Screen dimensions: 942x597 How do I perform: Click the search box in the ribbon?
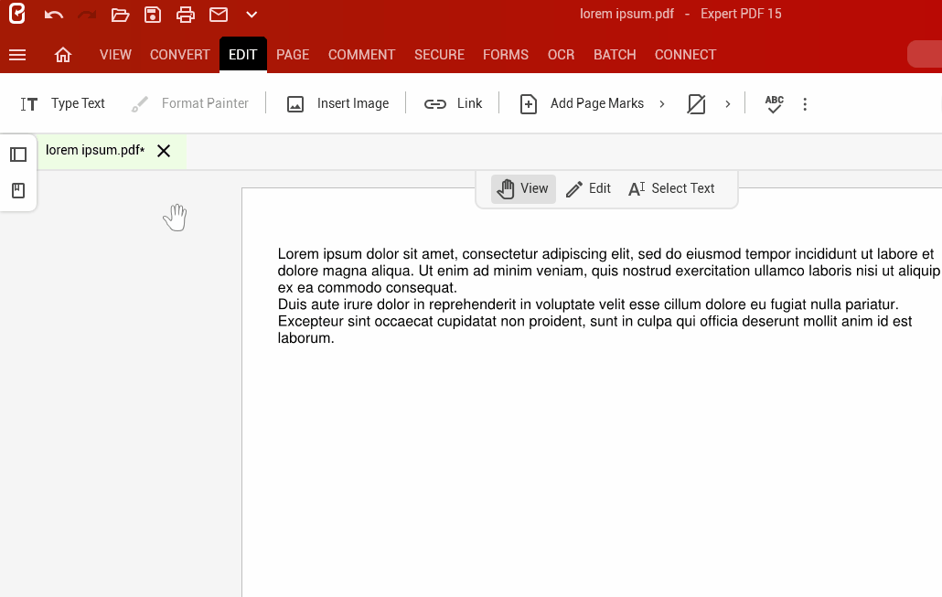point(925,55)
